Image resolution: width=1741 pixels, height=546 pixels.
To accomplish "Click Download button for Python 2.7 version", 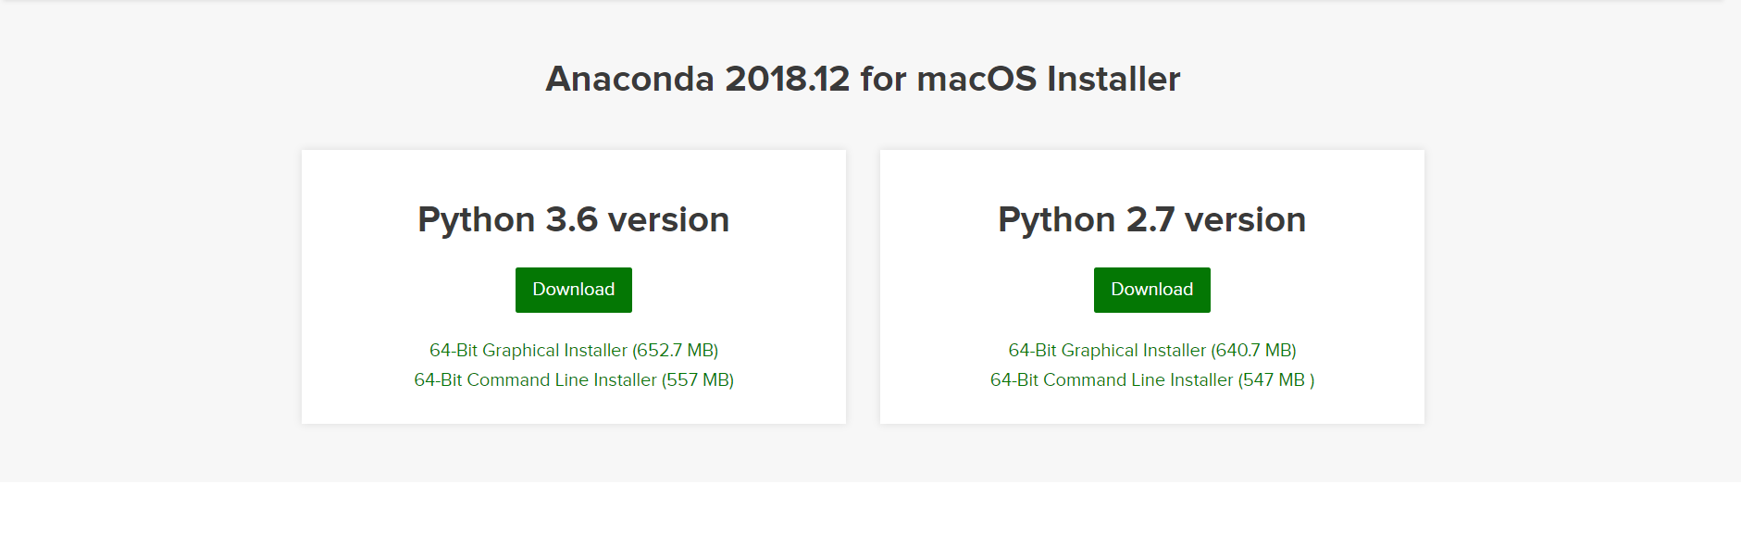I will (x=1151, y=290).
